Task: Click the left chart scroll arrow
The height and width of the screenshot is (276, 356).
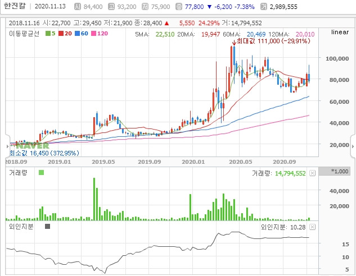Action: pyautogui.click(x=7, y=146)
